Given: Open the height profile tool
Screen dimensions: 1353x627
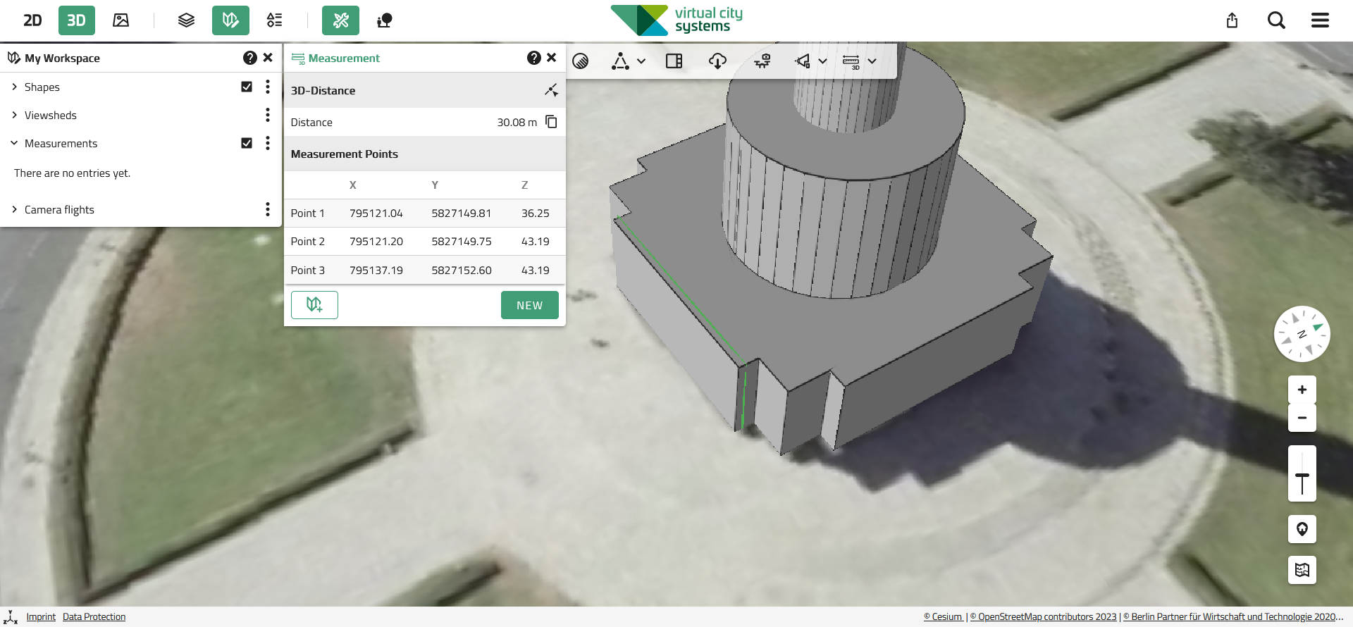Looking at the screenshot, I should (762, 61).
